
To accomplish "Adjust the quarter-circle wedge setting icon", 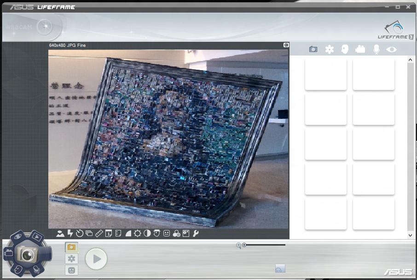I will 128,233.
